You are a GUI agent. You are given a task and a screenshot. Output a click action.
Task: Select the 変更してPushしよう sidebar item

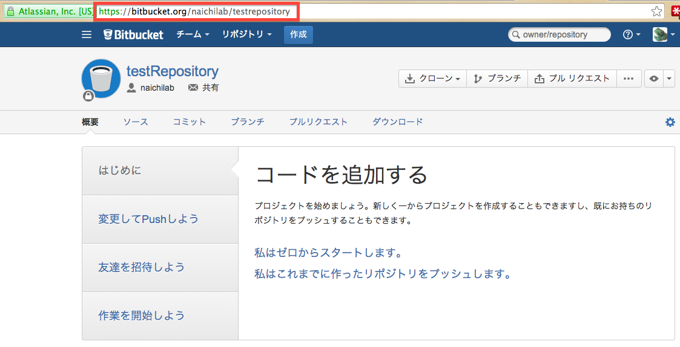[x=160, y=219]
